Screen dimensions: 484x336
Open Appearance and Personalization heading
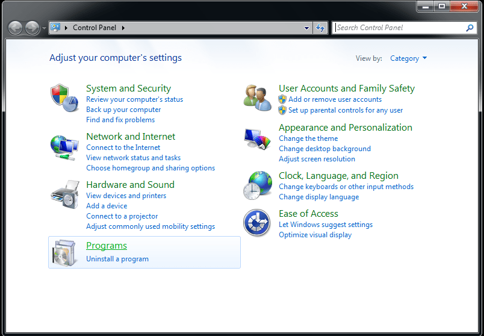pos(346,128)
